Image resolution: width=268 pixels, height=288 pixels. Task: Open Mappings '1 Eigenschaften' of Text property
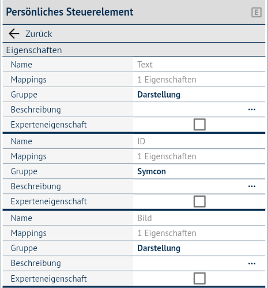199,80
